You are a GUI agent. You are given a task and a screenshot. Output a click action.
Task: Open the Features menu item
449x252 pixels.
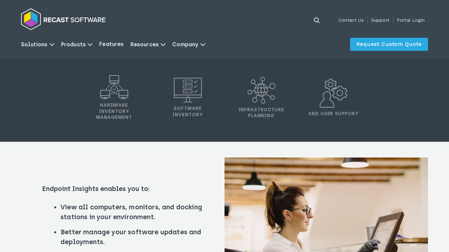(x=111, y=44)
